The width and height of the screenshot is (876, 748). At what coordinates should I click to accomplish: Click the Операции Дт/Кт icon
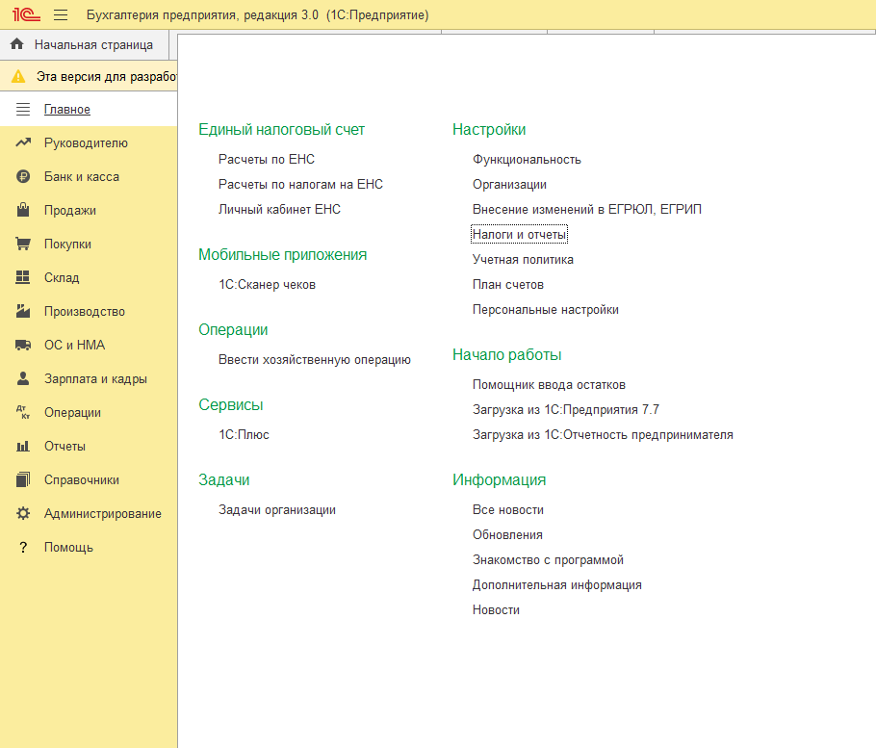23,412
